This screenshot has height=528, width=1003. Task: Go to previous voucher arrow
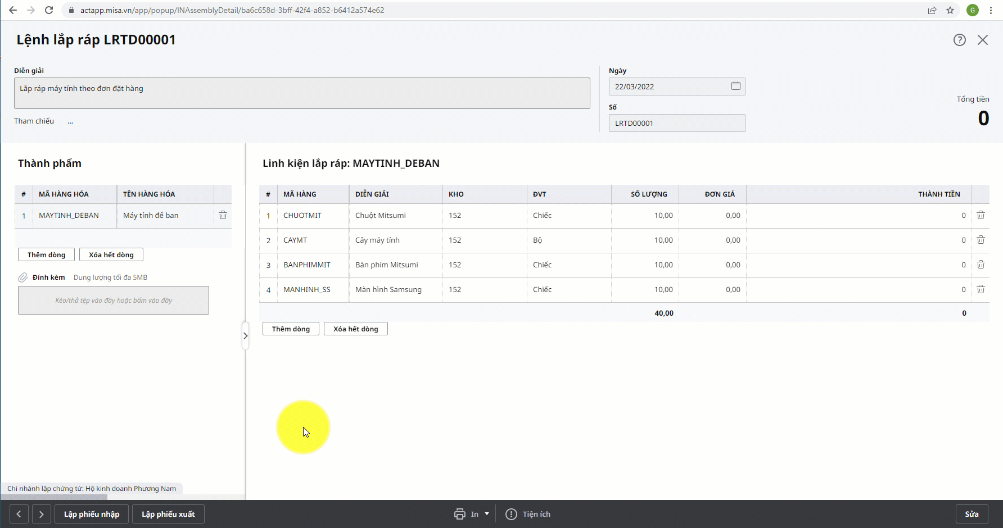(x=19, y=514)
